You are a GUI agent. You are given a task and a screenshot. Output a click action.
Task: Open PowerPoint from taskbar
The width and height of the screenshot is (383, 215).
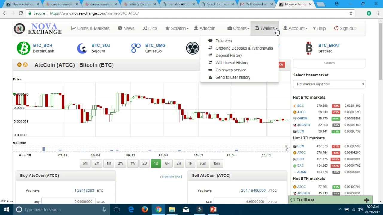click(213, 209)
